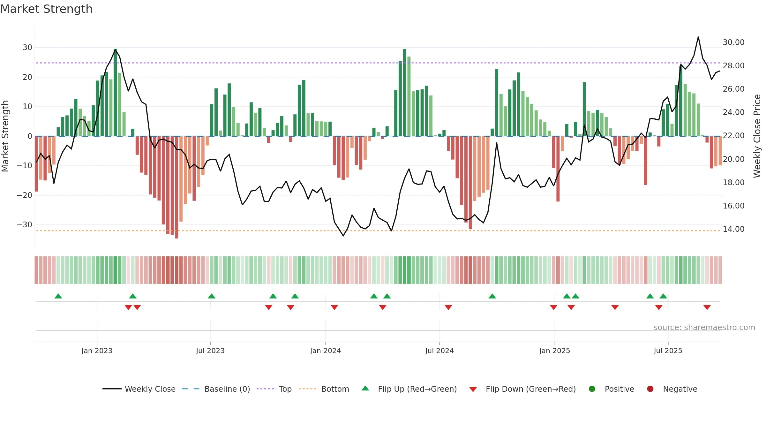The width and height of the screenshot is (766, 431).
Task: Click the rotated 'Weekly Close Price' axis title
Action: pyautogui.click(x=757, y=136)
